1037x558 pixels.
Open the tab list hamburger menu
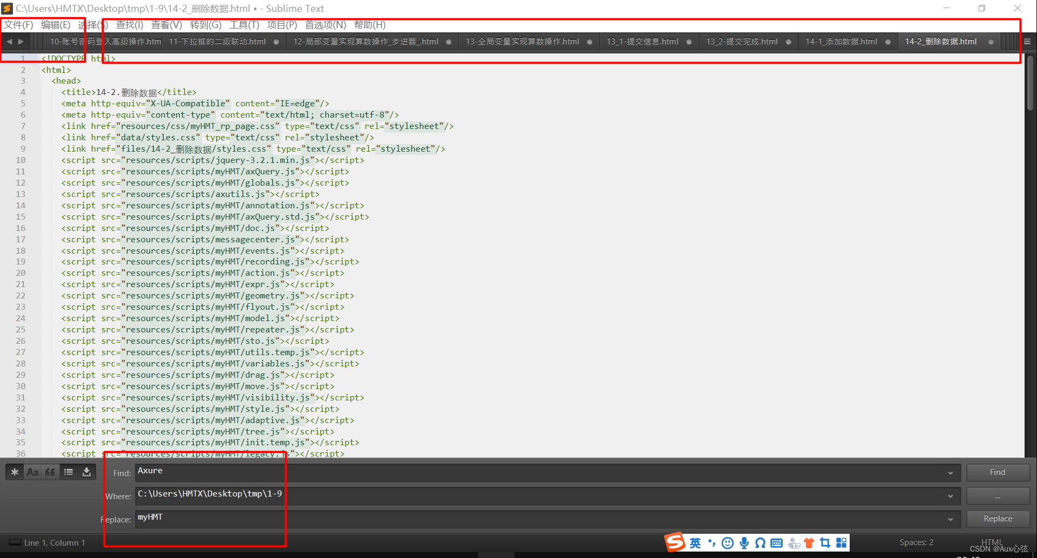click(x=1027, y=42)
